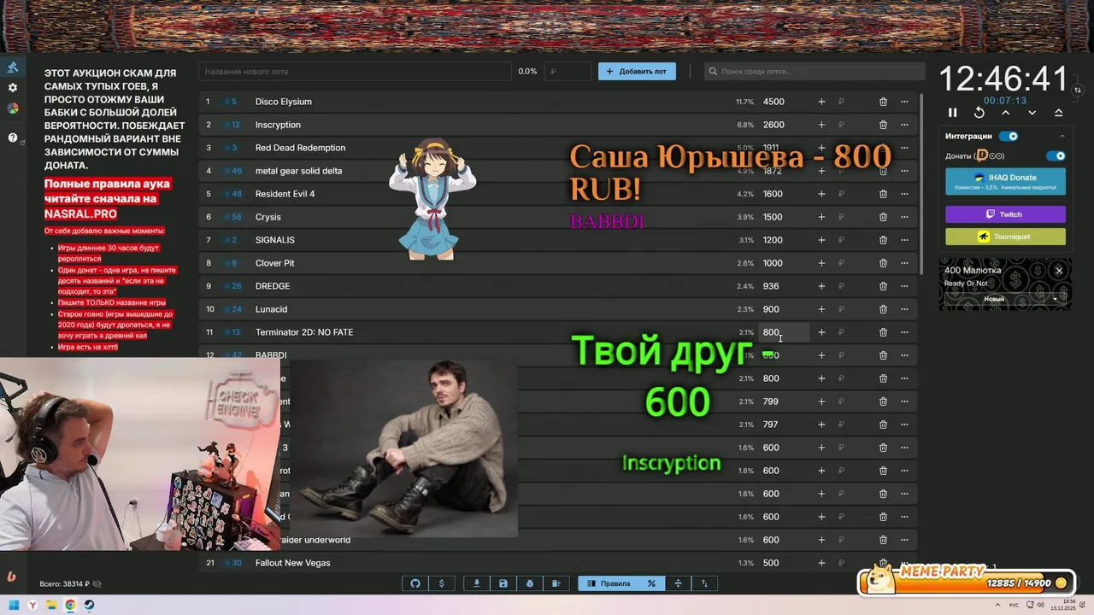Select the Disco Elysium lot name
1094x615 pixels.
[x=283, y=102]
